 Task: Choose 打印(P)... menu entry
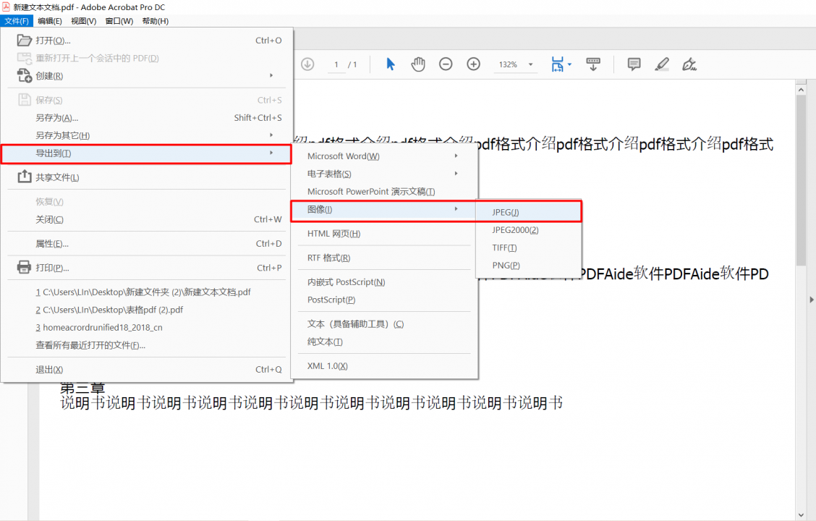[147, 268]
